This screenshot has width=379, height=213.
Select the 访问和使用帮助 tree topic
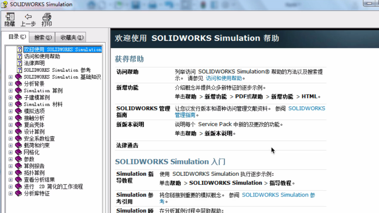click(x=42, y=56)
